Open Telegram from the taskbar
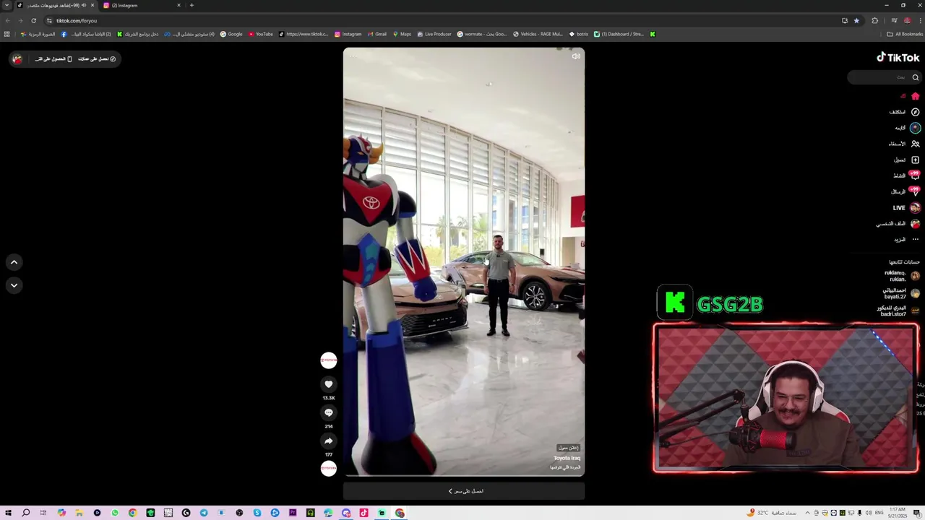Screen dimensions: 925x520 tap(204, 513)
